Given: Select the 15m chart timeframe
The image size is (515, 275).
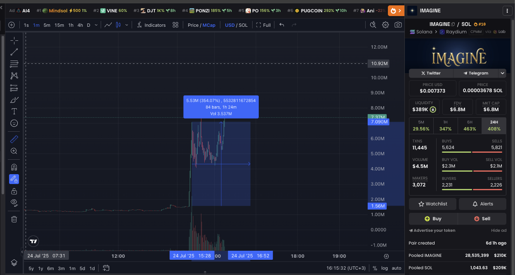Looking at the screenshot, I should (59, 25).
